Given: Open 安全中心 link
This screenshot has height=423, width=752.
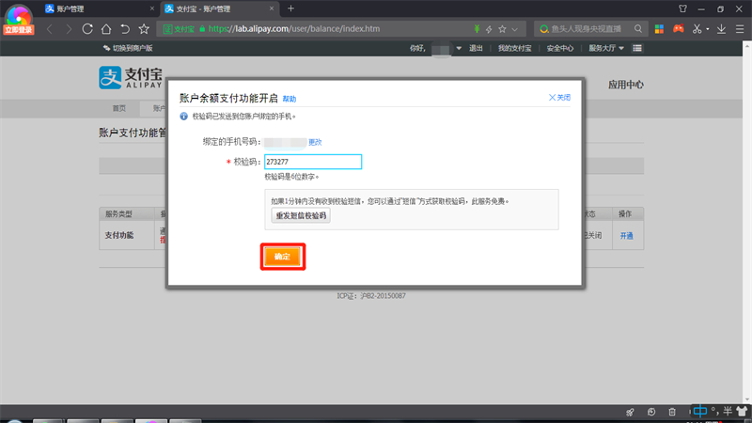Looking at the screenshot, I should 560,48.
